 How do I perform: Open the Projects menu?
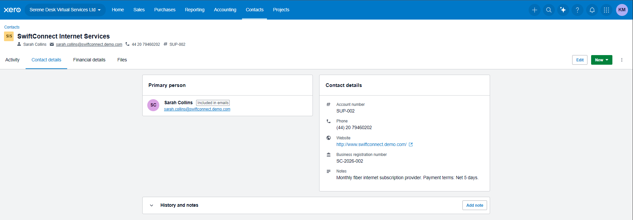pyautogui.click(x=281, y=10)
